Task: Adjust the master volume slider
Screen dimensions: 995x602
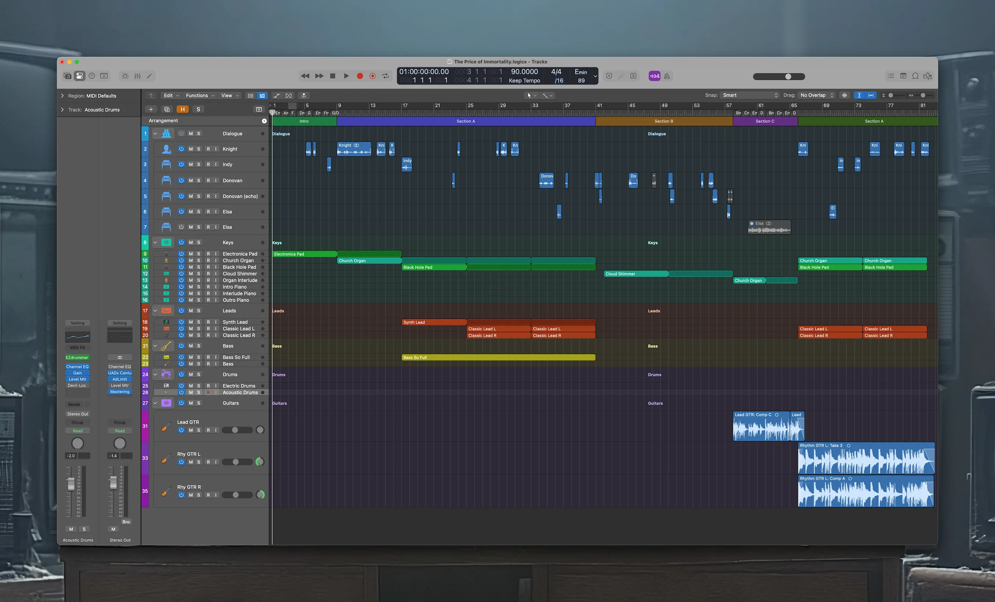Action: pyautogui.click(x=788, y=76)
